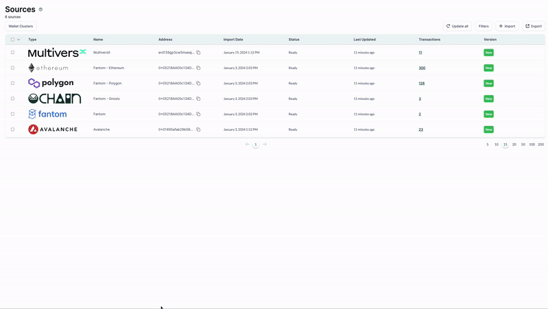The height and width of the screenshot is (309, 548).
Task: Select page 1 in pagination
Action: 256,145
